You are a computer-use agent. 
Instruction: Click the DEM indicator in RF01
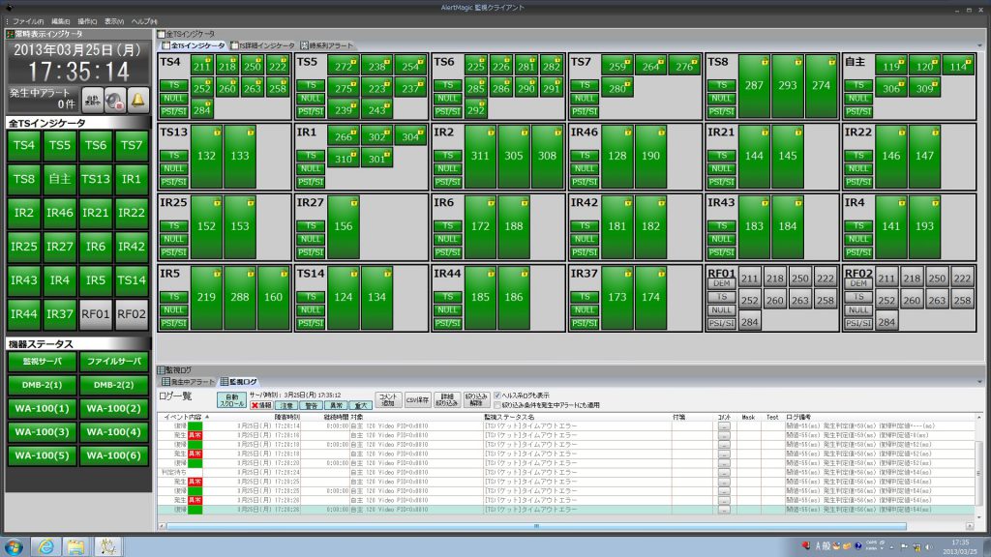pyautogui.click(x=721, y=283)
